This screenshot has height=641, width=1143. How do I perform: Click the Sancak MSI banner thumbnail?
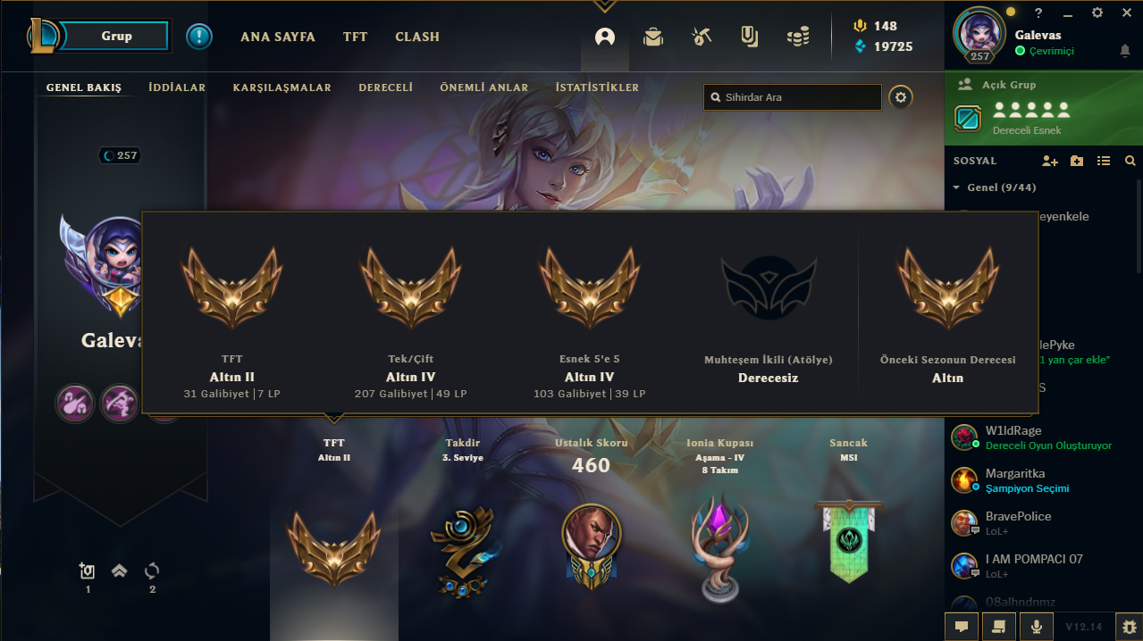848,542
